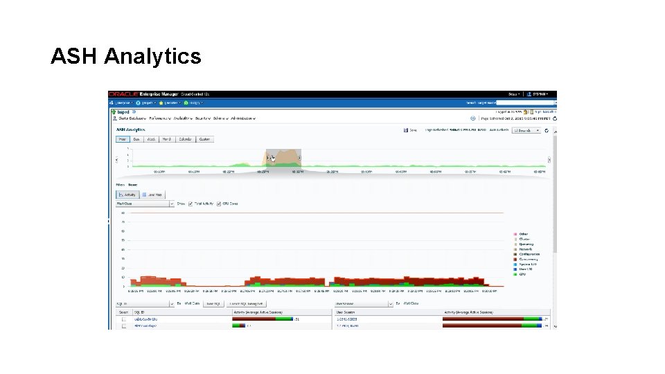The image size is (665, 374).
Task: Click the Load Map grid icon
Action: [x=144, y=195]
